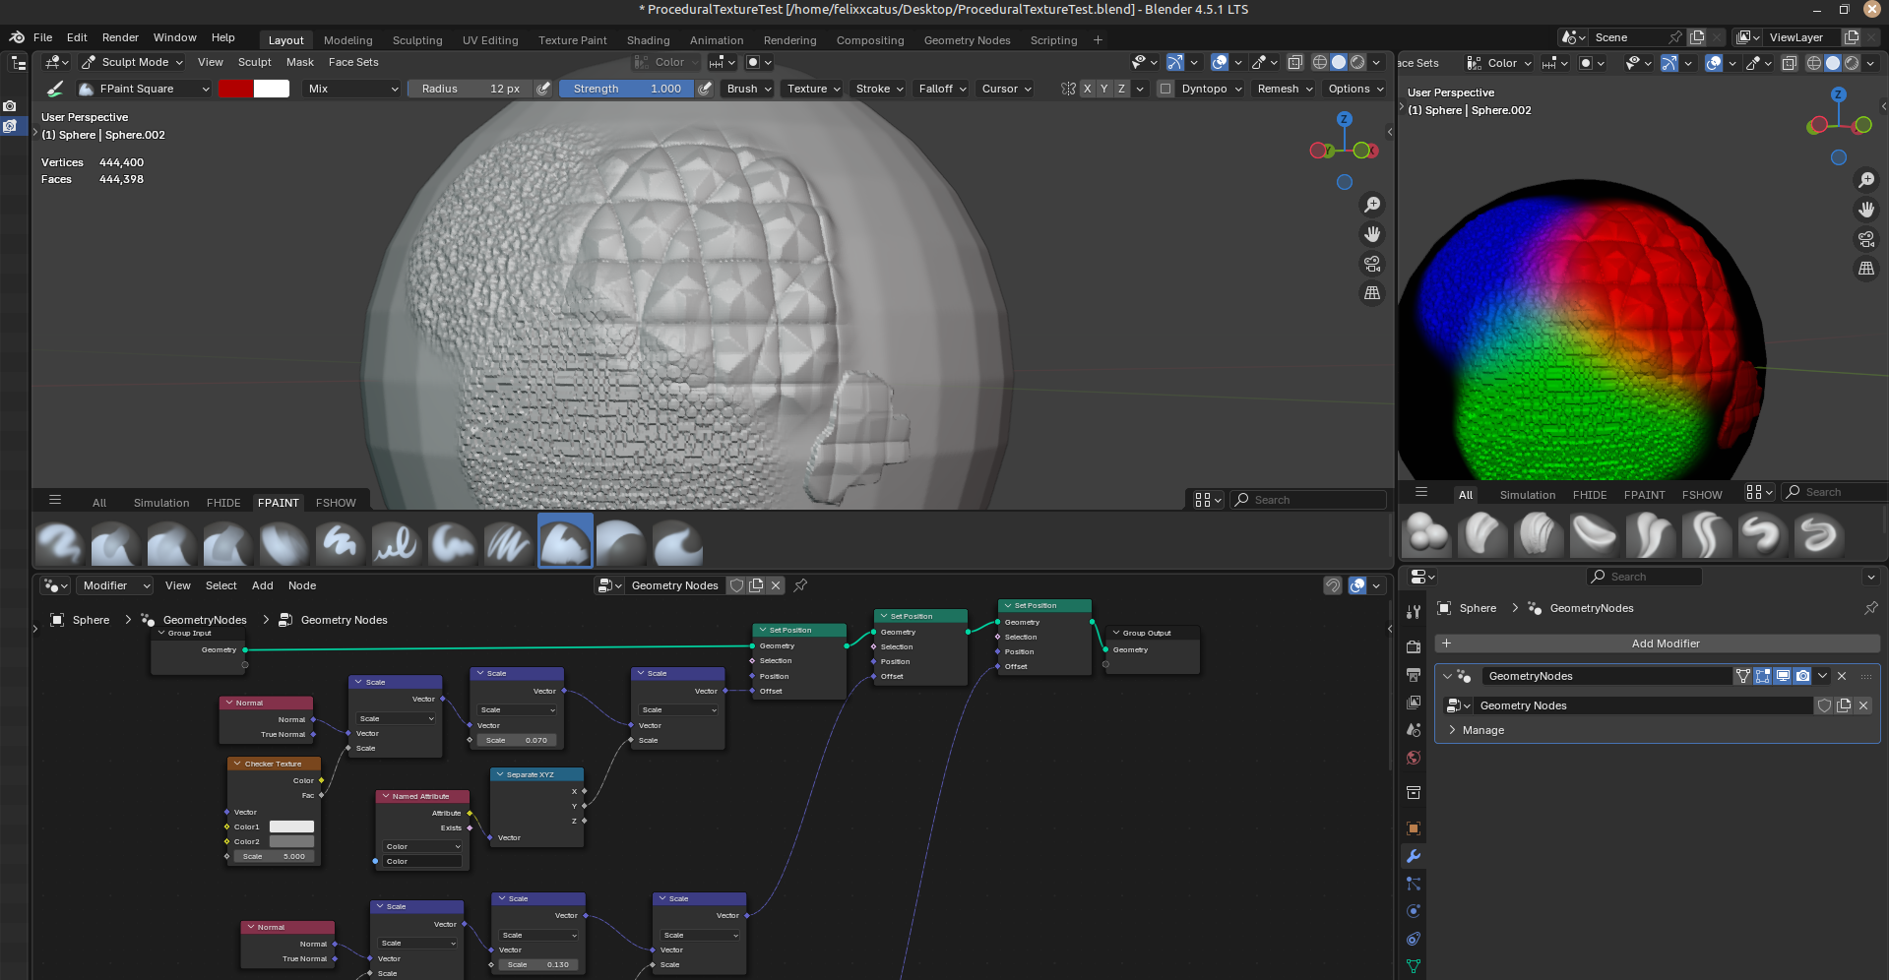Open the Sculpt Mode dropdown
1889x980 pixels.
[x=132, y=62]
